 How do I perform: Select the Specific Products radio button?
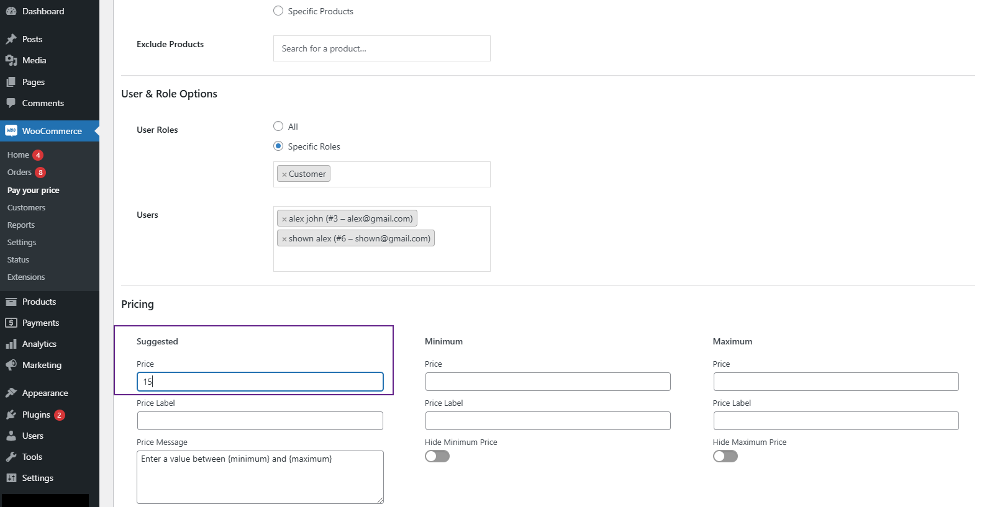(x=278, y=11)
